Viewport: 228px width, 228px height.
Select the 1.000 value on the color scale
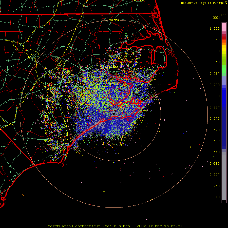tap(215, 28)
